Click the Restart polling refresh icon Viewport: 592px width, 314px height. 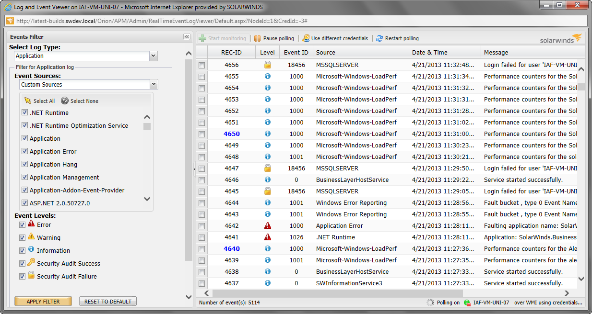coord(379,38)
